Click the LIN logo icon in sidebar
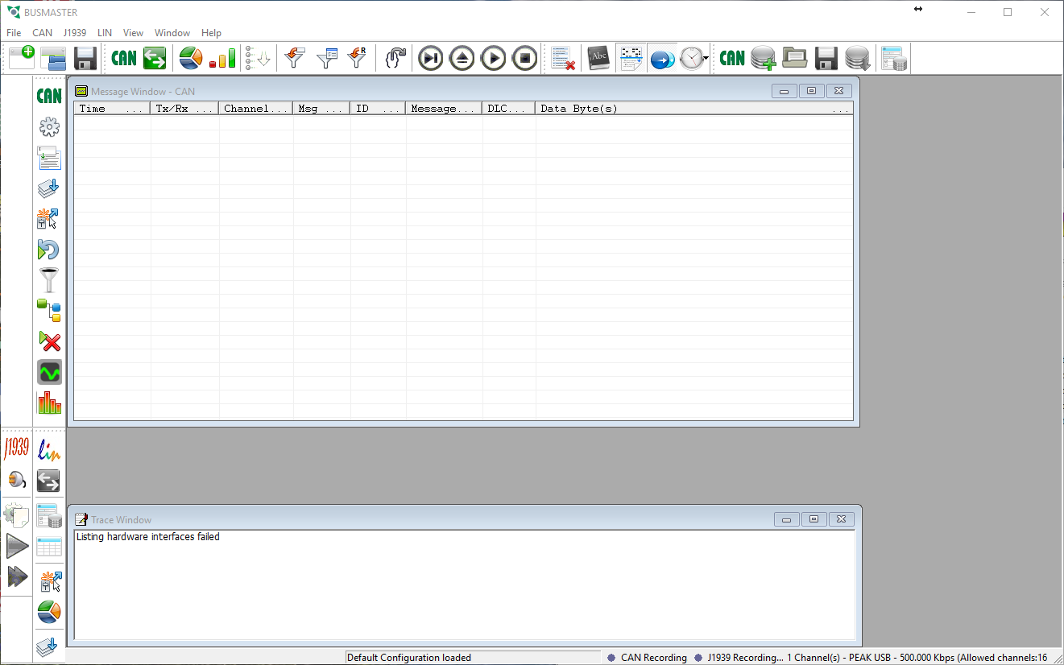 coord(49,449)
